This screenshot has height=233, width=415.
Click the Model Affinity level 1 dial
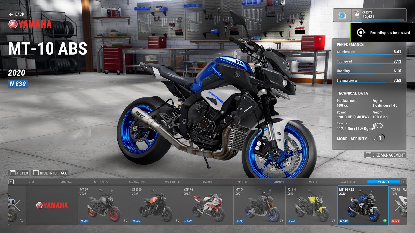click(x=380, y=138)
